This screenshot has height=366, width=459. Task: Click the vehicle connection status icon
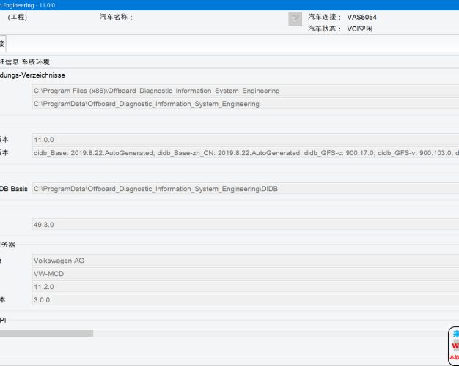[x=295, y=19]
